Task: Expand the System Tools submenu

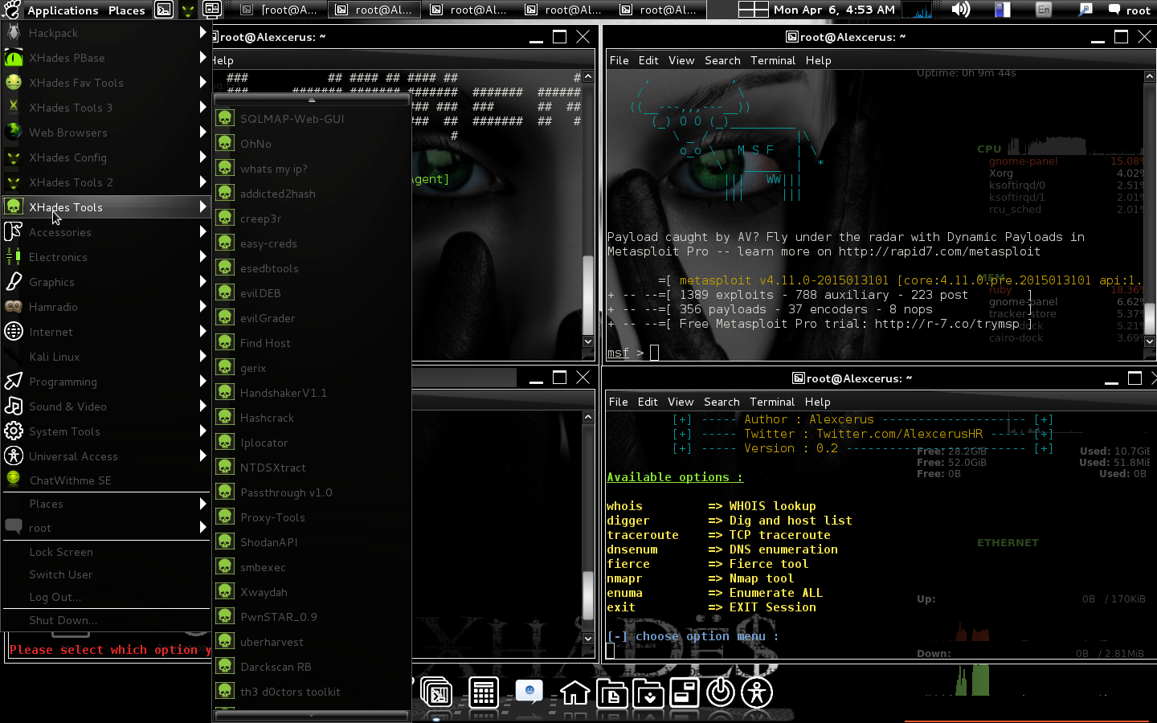Action: (106, 431)
